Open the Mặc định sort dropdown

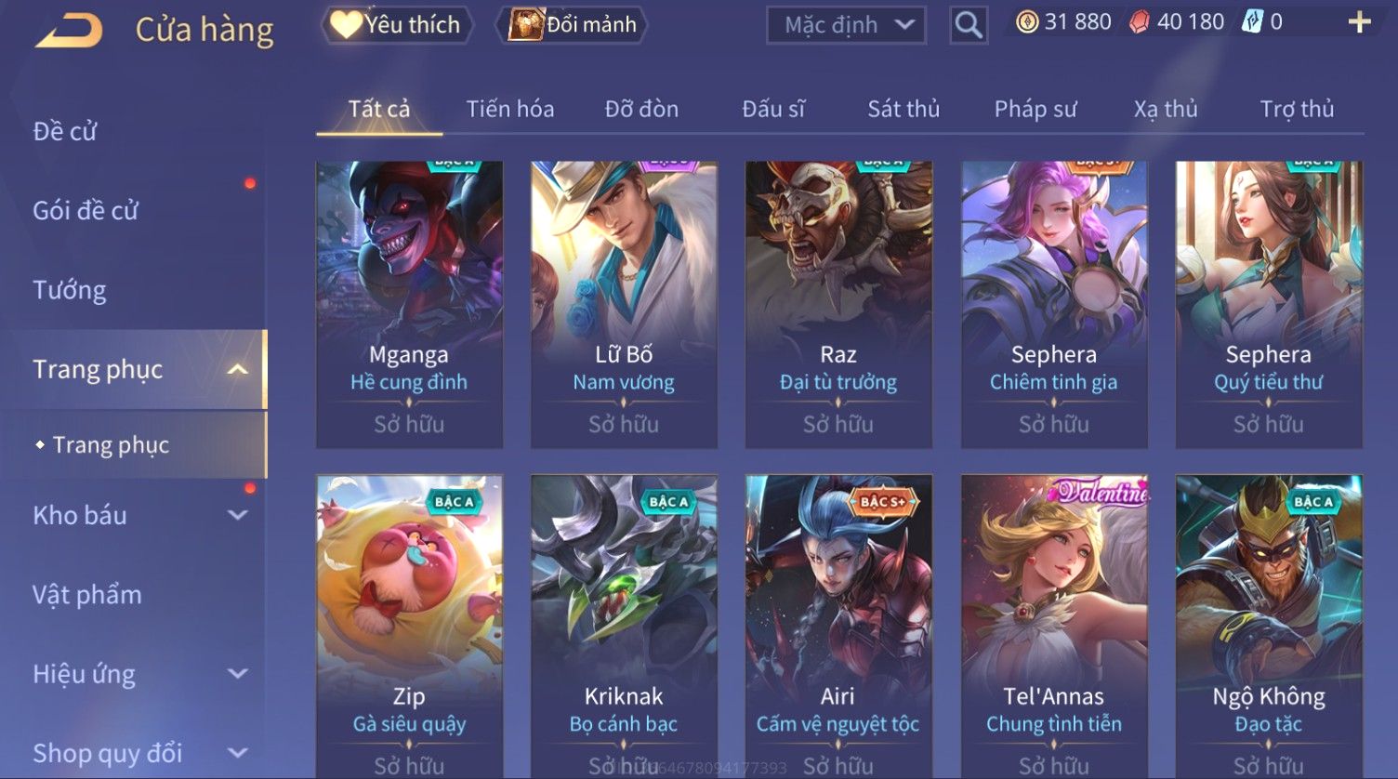[x=846, y=25]
